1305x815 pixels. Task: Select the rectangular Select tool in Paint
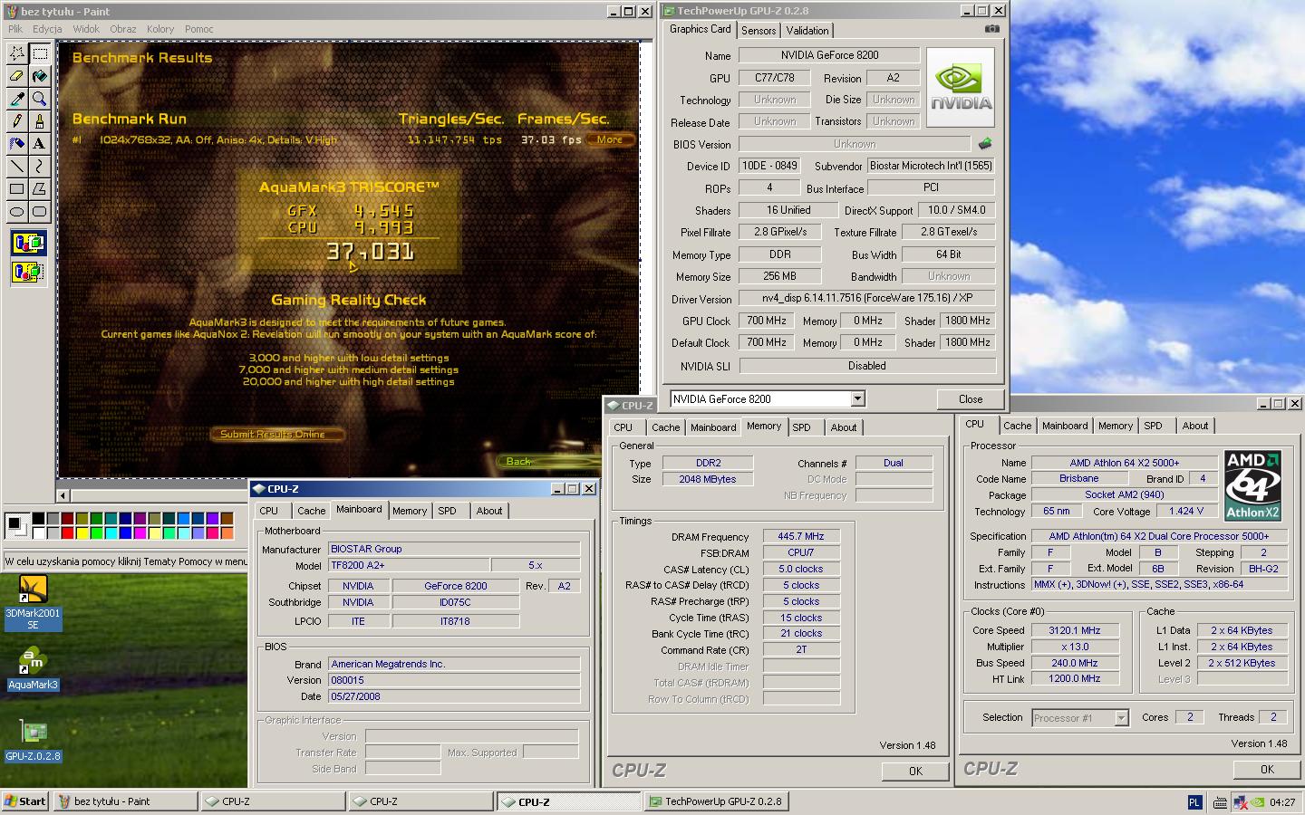[x=39, y=53]
